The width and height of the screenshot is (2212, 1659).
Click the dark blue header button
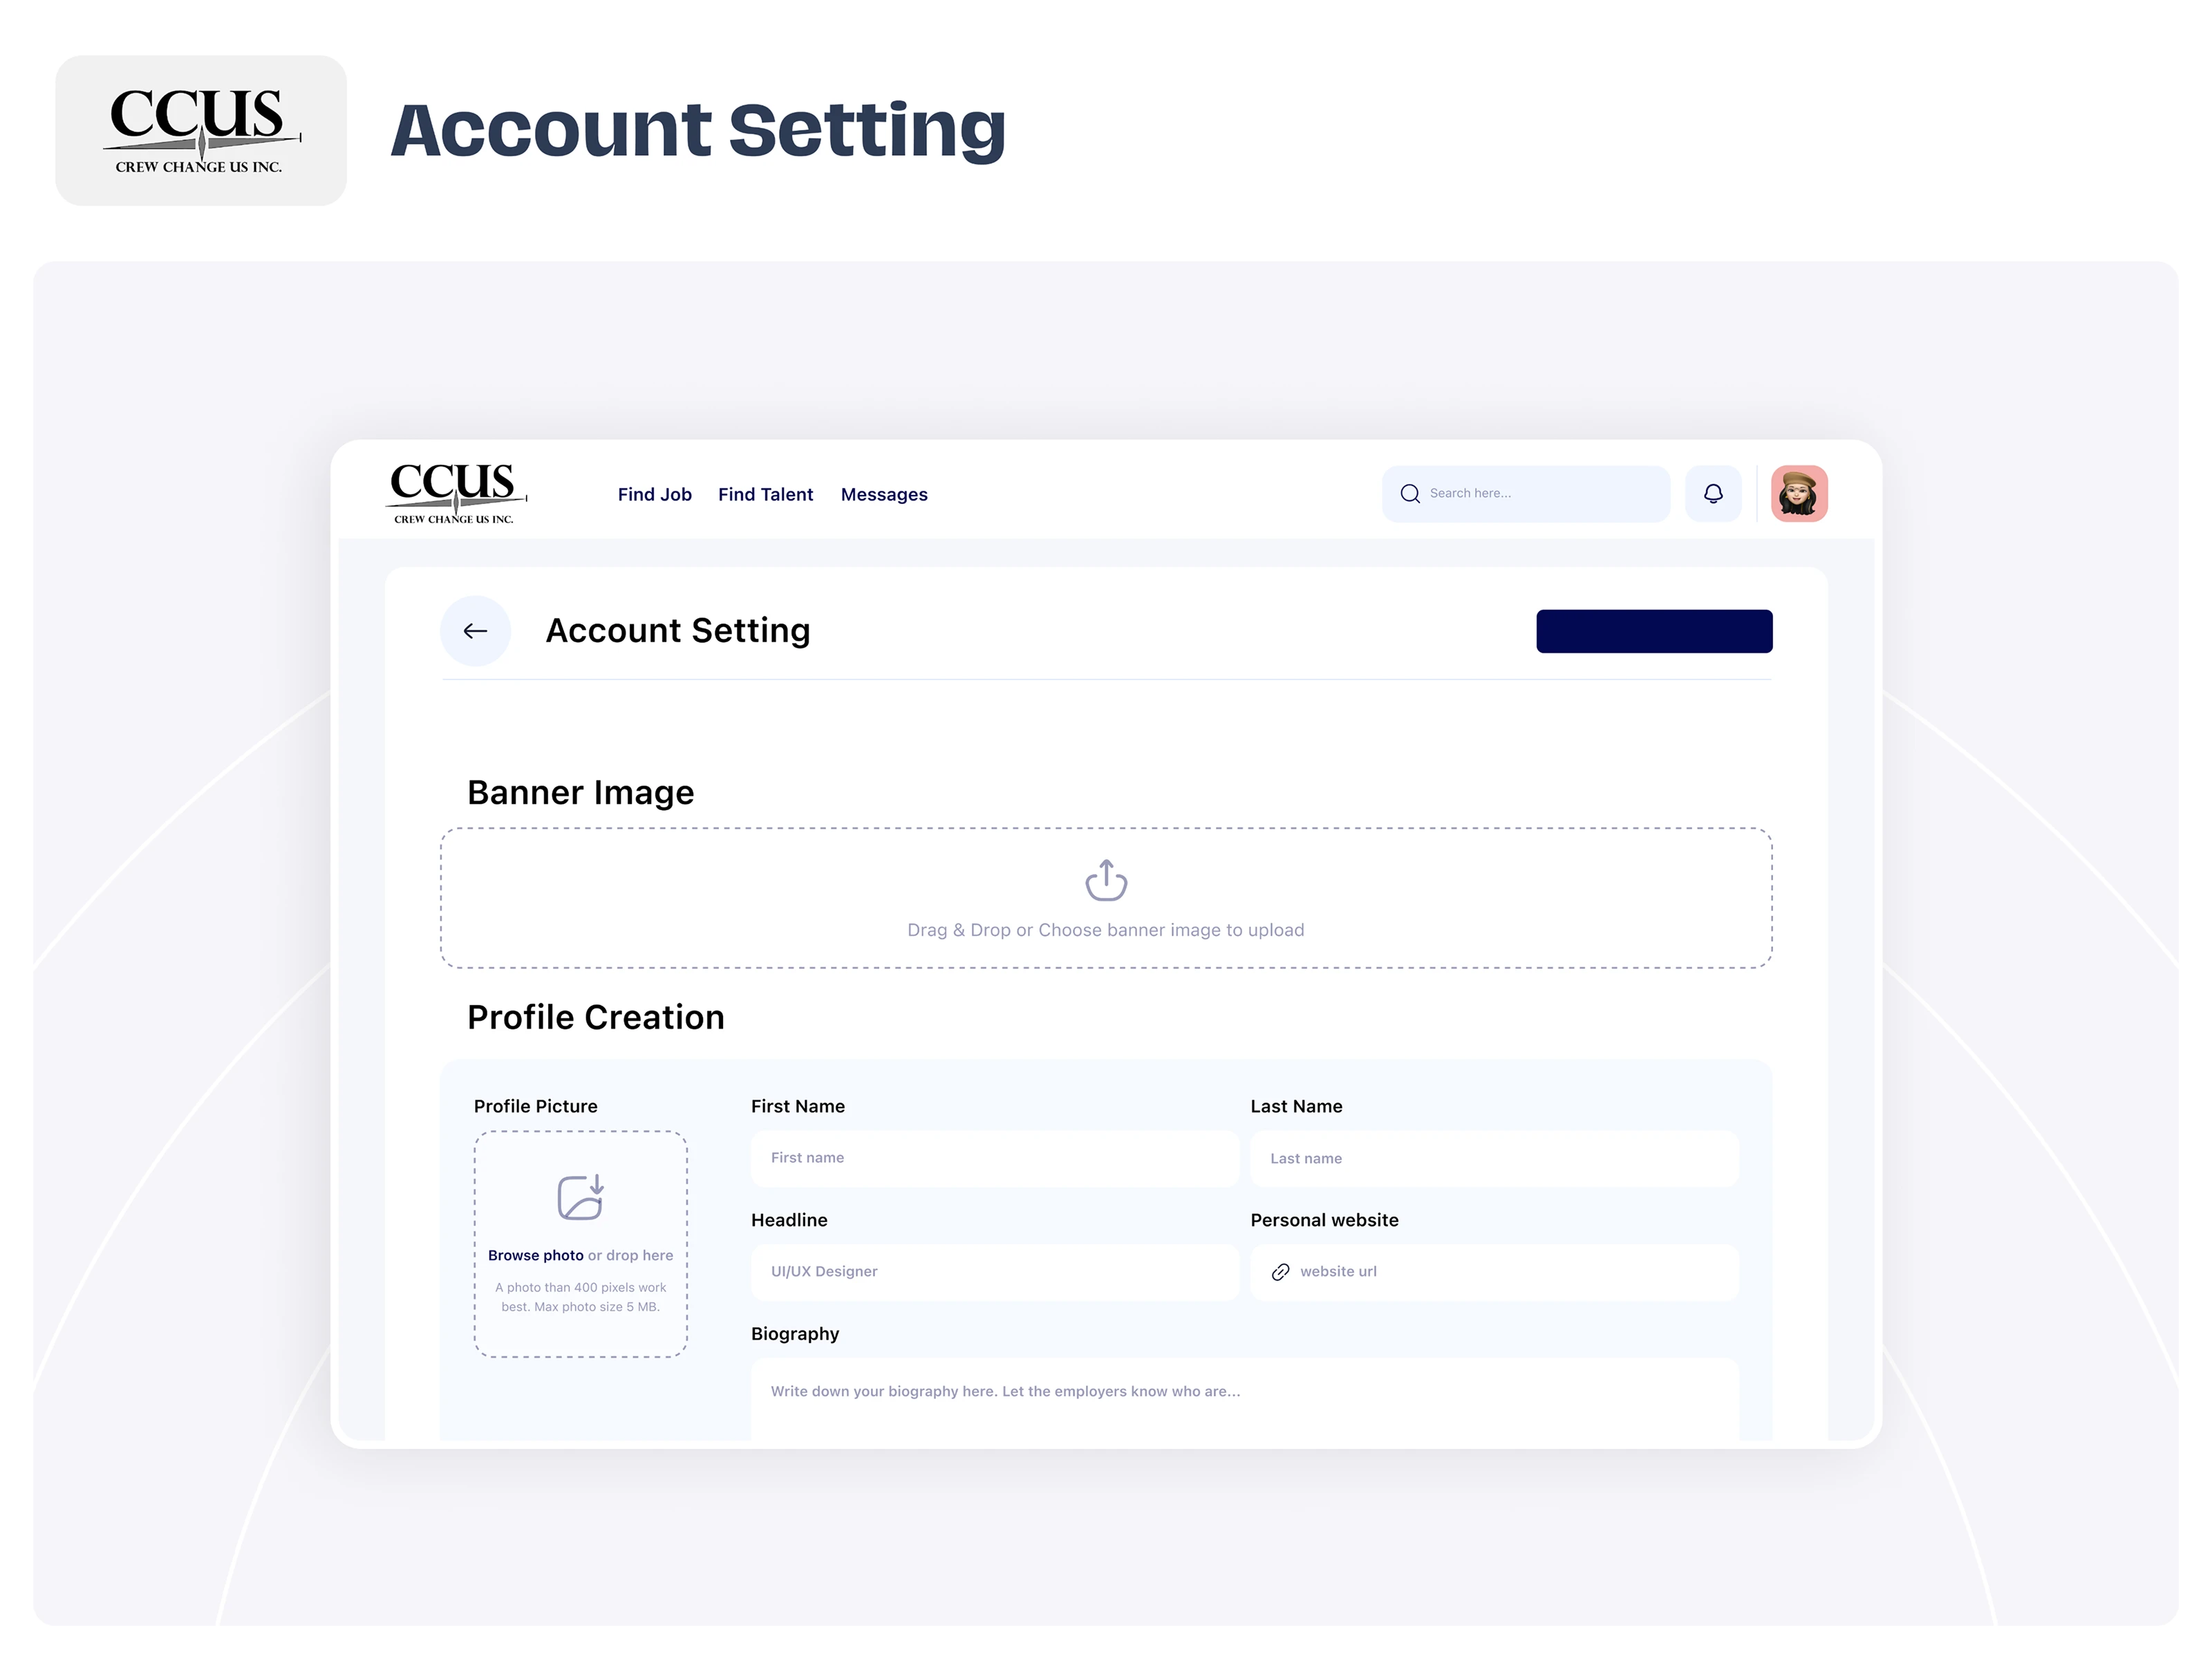click(1654, 631)
